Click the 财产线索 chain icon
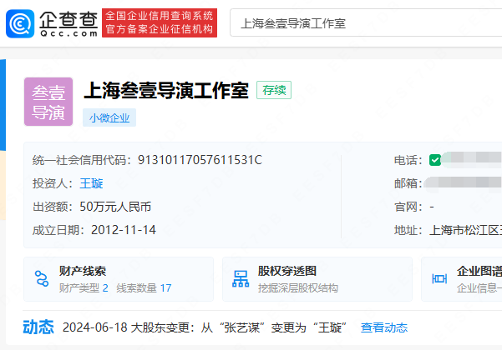Image resolution: width=502 pixels, height=350 pixels. point(42,278)
